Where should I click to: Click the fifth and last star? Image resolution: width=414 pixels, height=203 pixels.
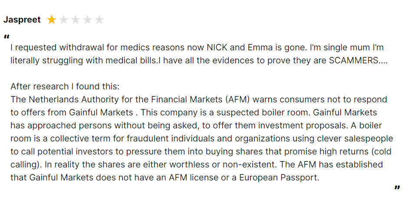tap(99, 20)
